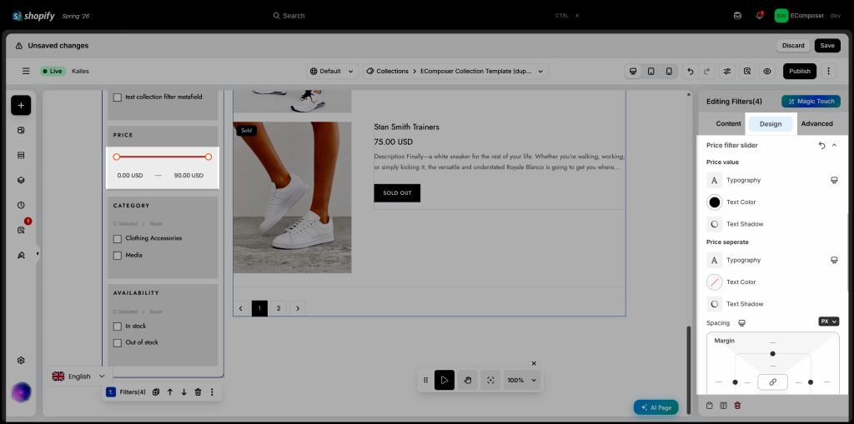Switch to mobile device preview
This screenshot has width=854, height=424.
click(x=669, y=71)
